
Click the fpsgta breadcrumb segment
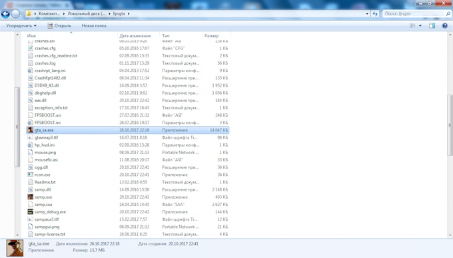119,13
